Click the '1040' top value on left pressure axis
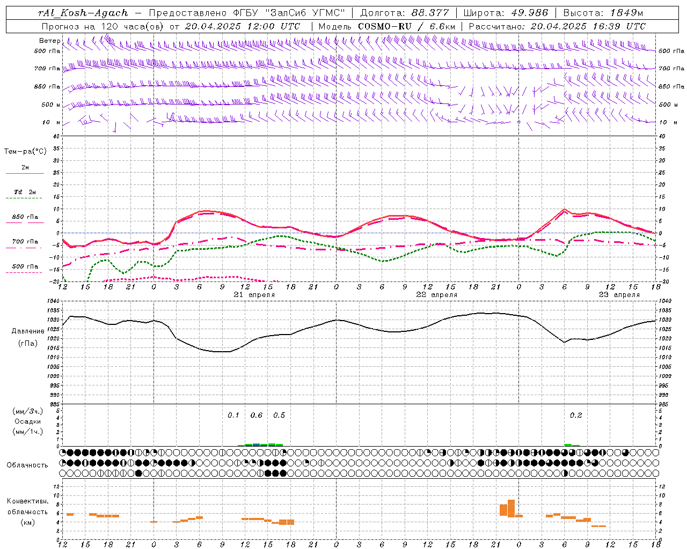Screen dimensions: 687x549 55,301
